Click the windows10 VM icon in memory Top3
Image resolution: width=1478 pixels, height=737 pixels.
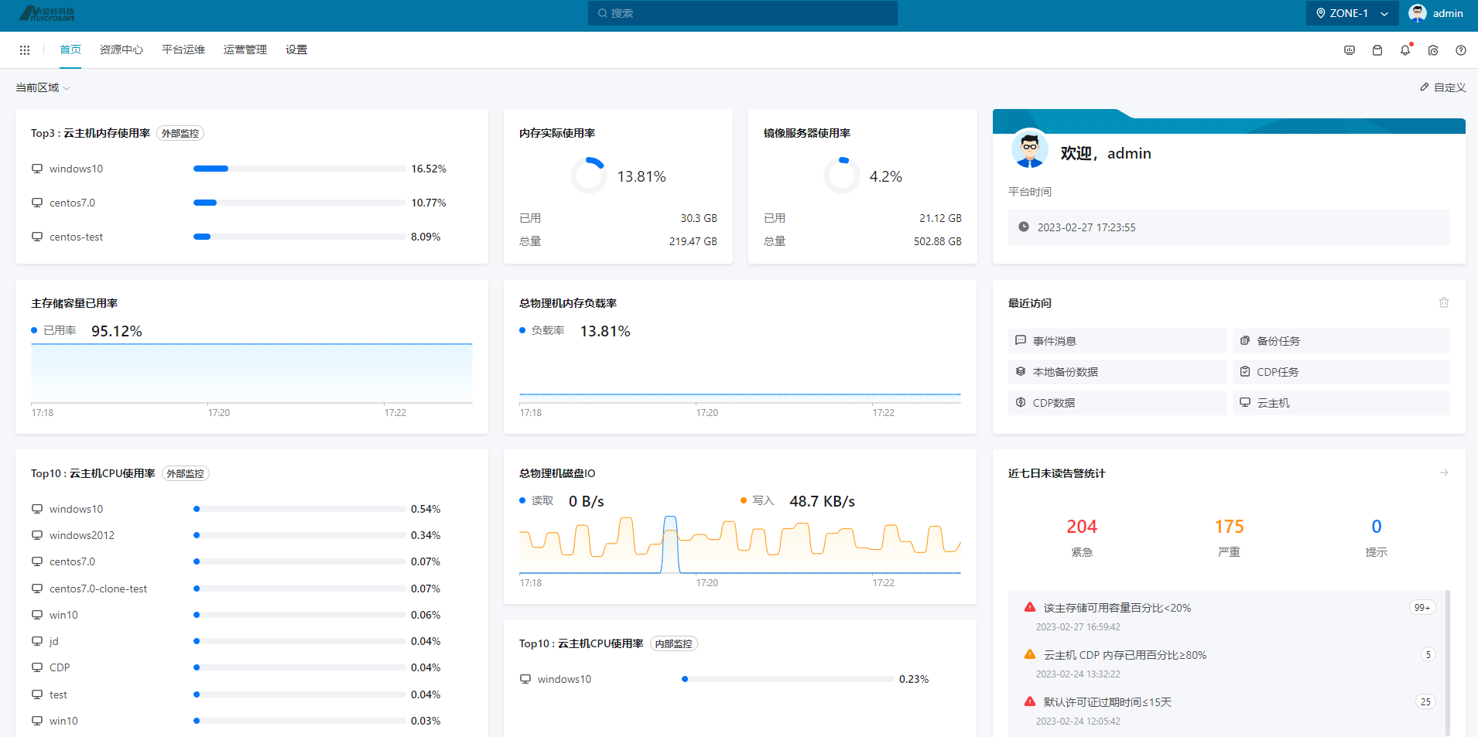[x=37, y=169]
